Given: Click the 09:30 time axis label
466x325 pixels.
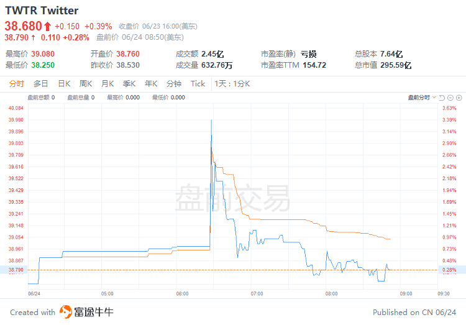Looking at the screenshot, I should pos(444,293).
